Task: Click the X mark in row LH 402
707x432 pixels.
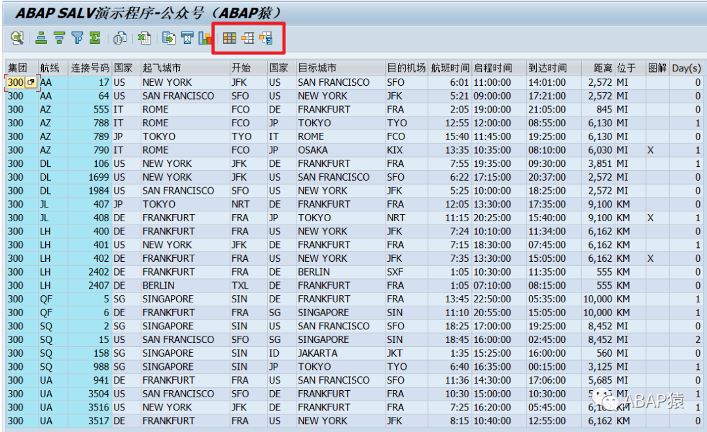Action: (x=657, y=259)
